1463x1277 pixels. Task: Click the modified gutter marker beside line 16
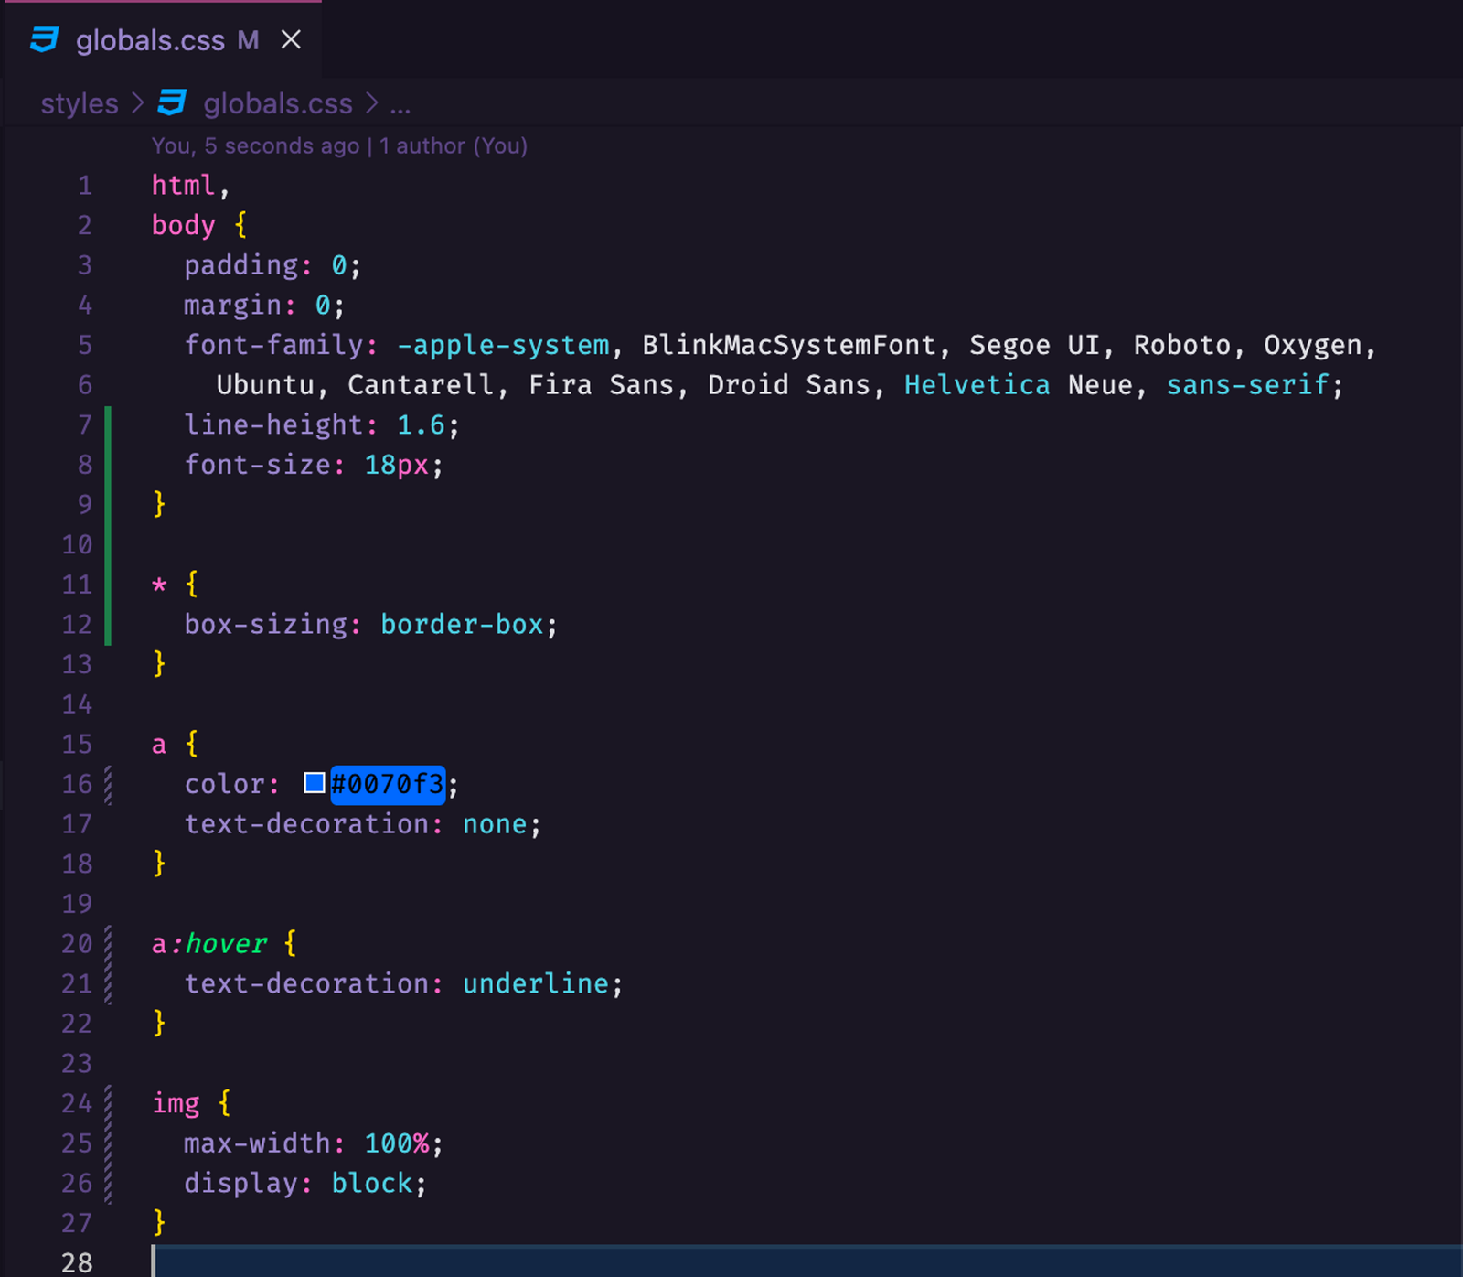click(109, 784)
